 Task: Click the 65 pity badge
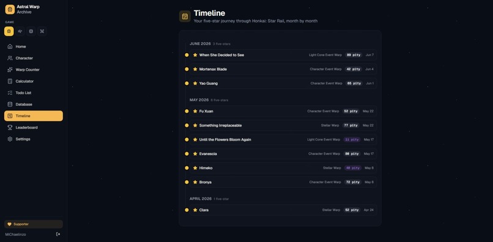pos(354,83)
